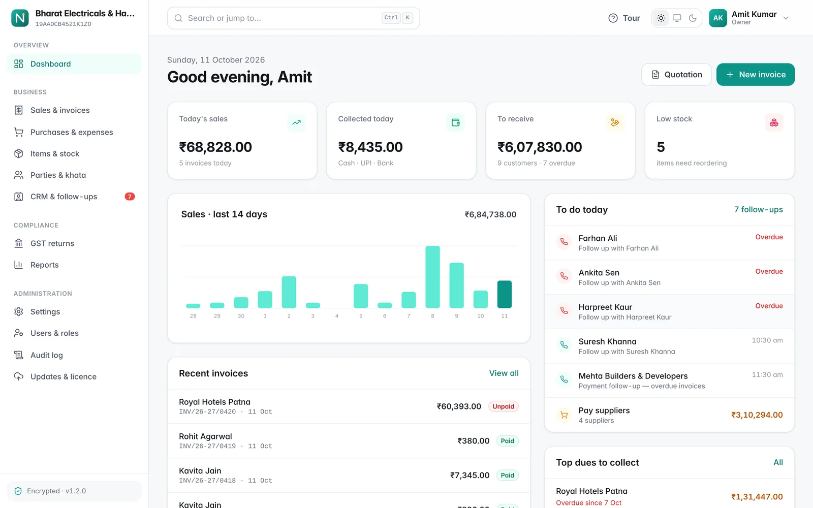Image resolution: width=813 pixels, height=508 pixels.
Task: Click the Reports bar-chart icon
Action: [19, 265]
